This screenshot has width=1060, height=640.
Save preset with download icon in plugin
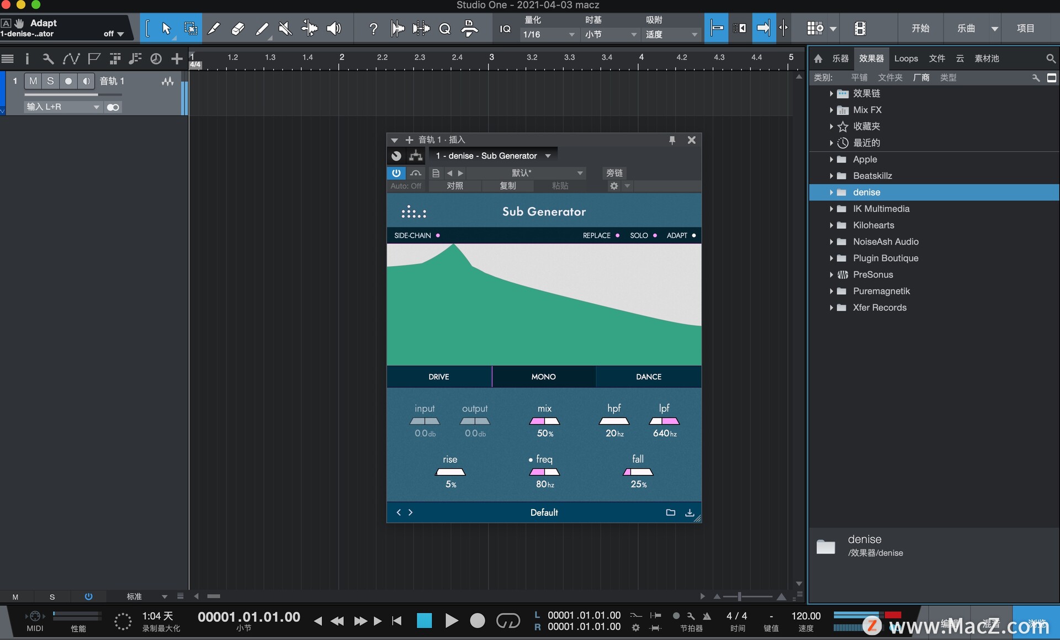click(x=690, y=512)
